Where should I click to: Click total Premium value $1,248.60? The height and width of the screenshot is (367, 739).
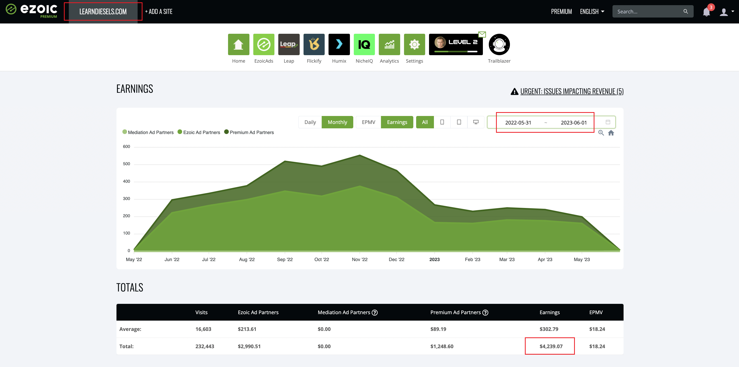click(442, 346)
